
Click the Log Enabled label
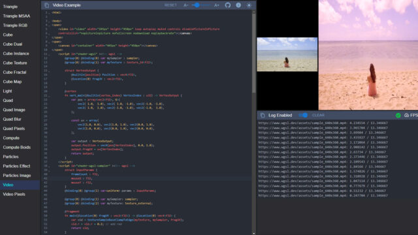tap(280, 115)
